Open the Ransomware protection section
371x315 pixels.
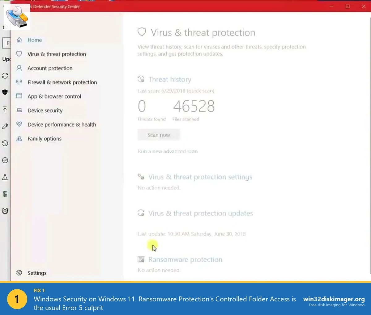185,259
